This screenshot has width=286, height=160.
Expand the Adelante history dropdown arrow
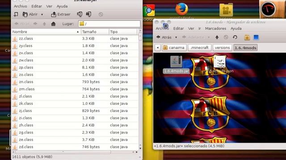point(209,37)
